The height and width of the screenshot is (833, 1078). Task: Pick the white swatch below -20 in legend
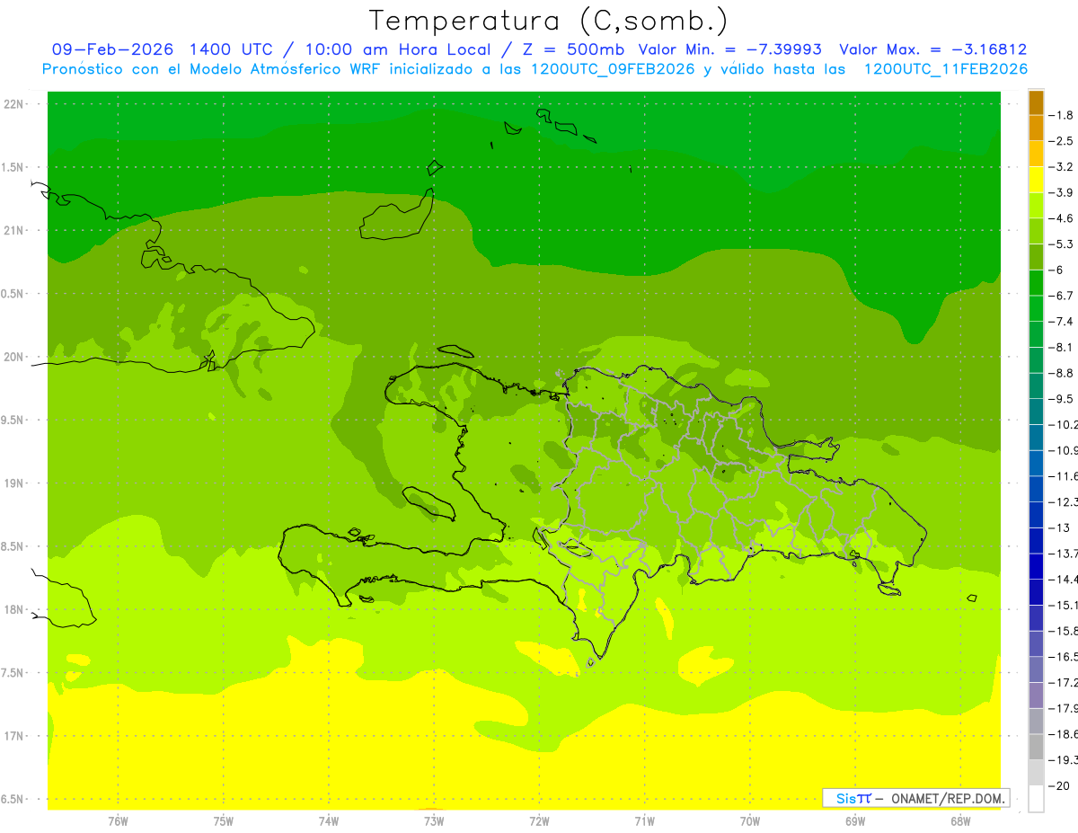[x=1036, y=799]
